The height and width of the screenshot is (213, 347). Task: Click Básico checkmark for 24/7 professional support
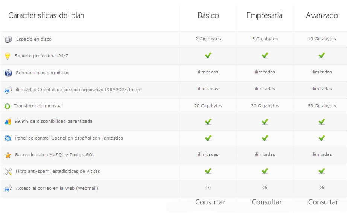click(208, 56)
